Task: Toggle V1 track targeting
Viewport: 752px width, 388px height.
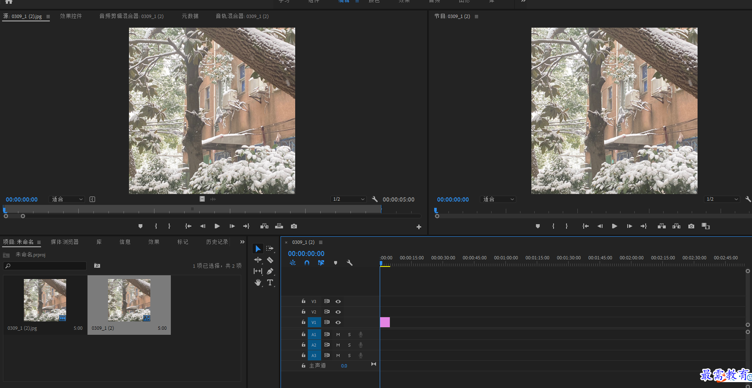Action: pyautogui.click(x=314, y=323)
